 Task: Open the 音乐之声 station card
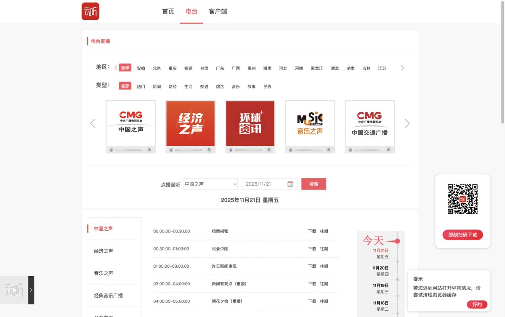310,126
